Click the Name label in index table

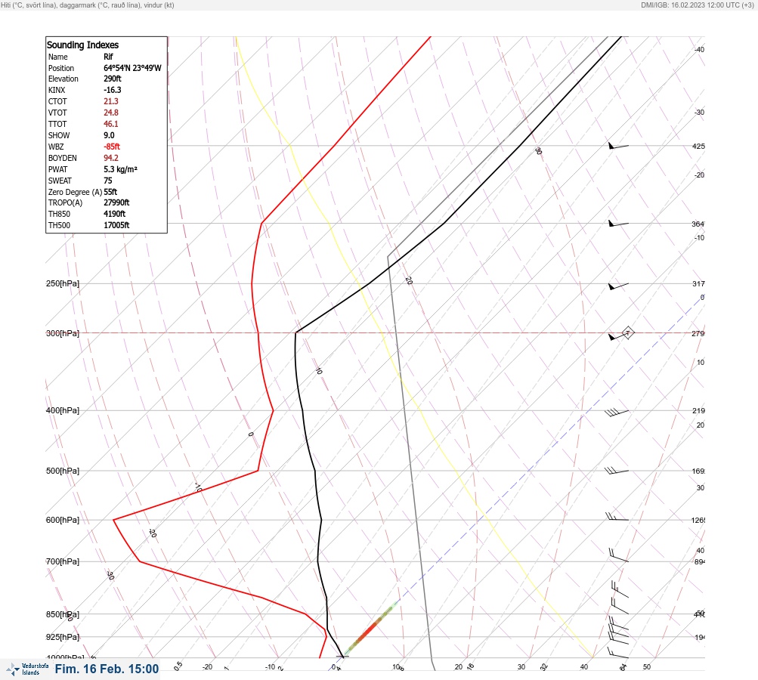point(57,57)
